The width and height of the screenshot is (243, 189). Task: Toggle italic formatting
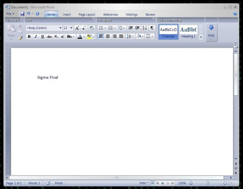(x=36, y=36)
